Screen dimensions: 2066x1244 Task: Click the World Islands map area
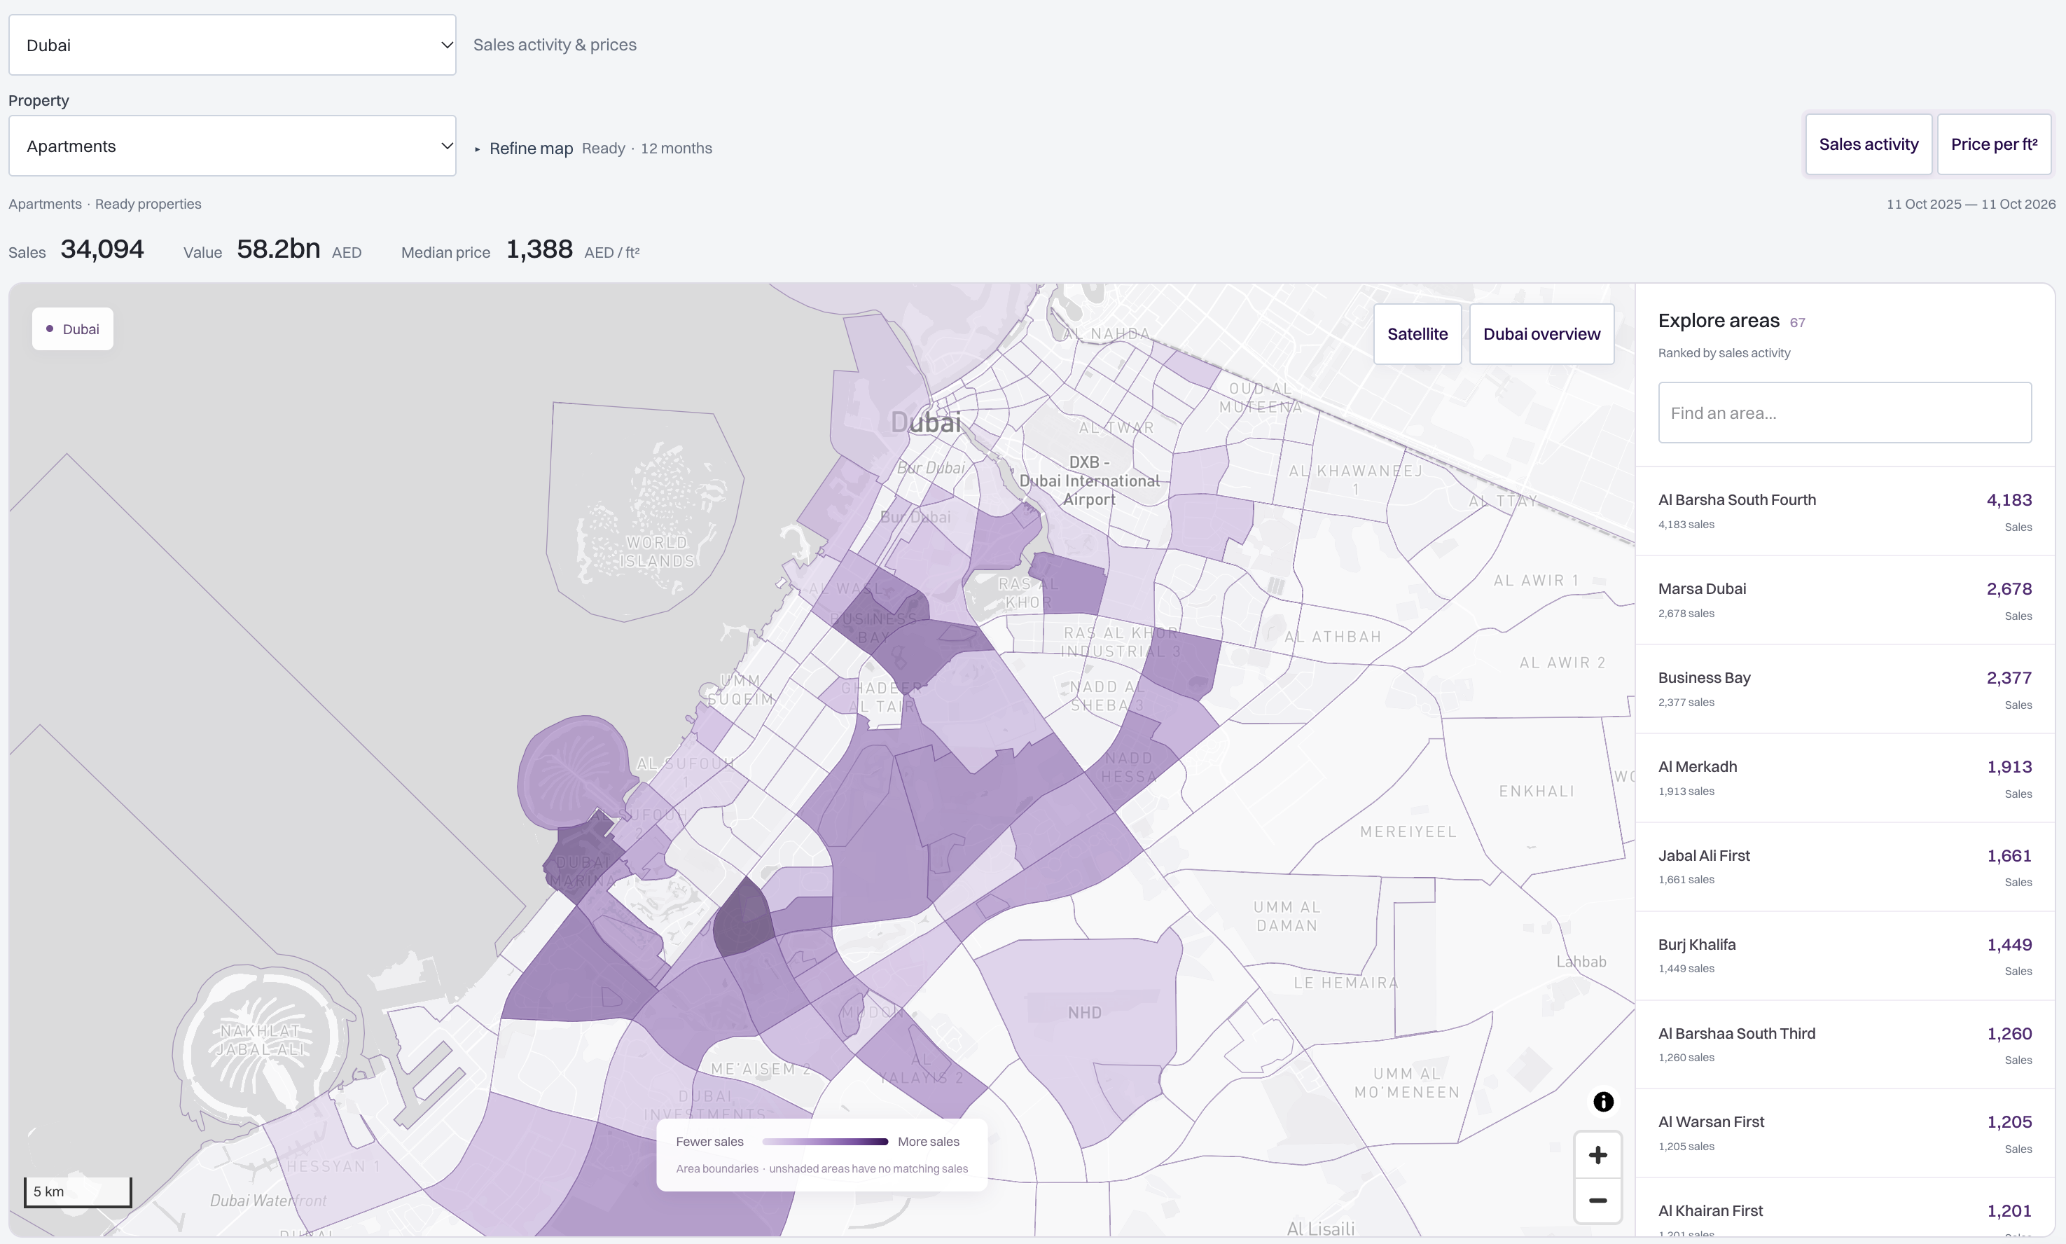tap(646, 511)
